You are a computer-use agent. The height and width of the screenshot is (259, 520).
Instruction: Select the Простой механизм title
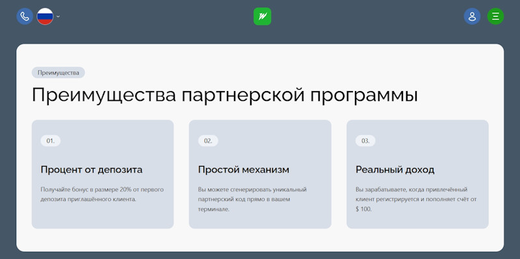pyautogui.click(x=244, y=170)
